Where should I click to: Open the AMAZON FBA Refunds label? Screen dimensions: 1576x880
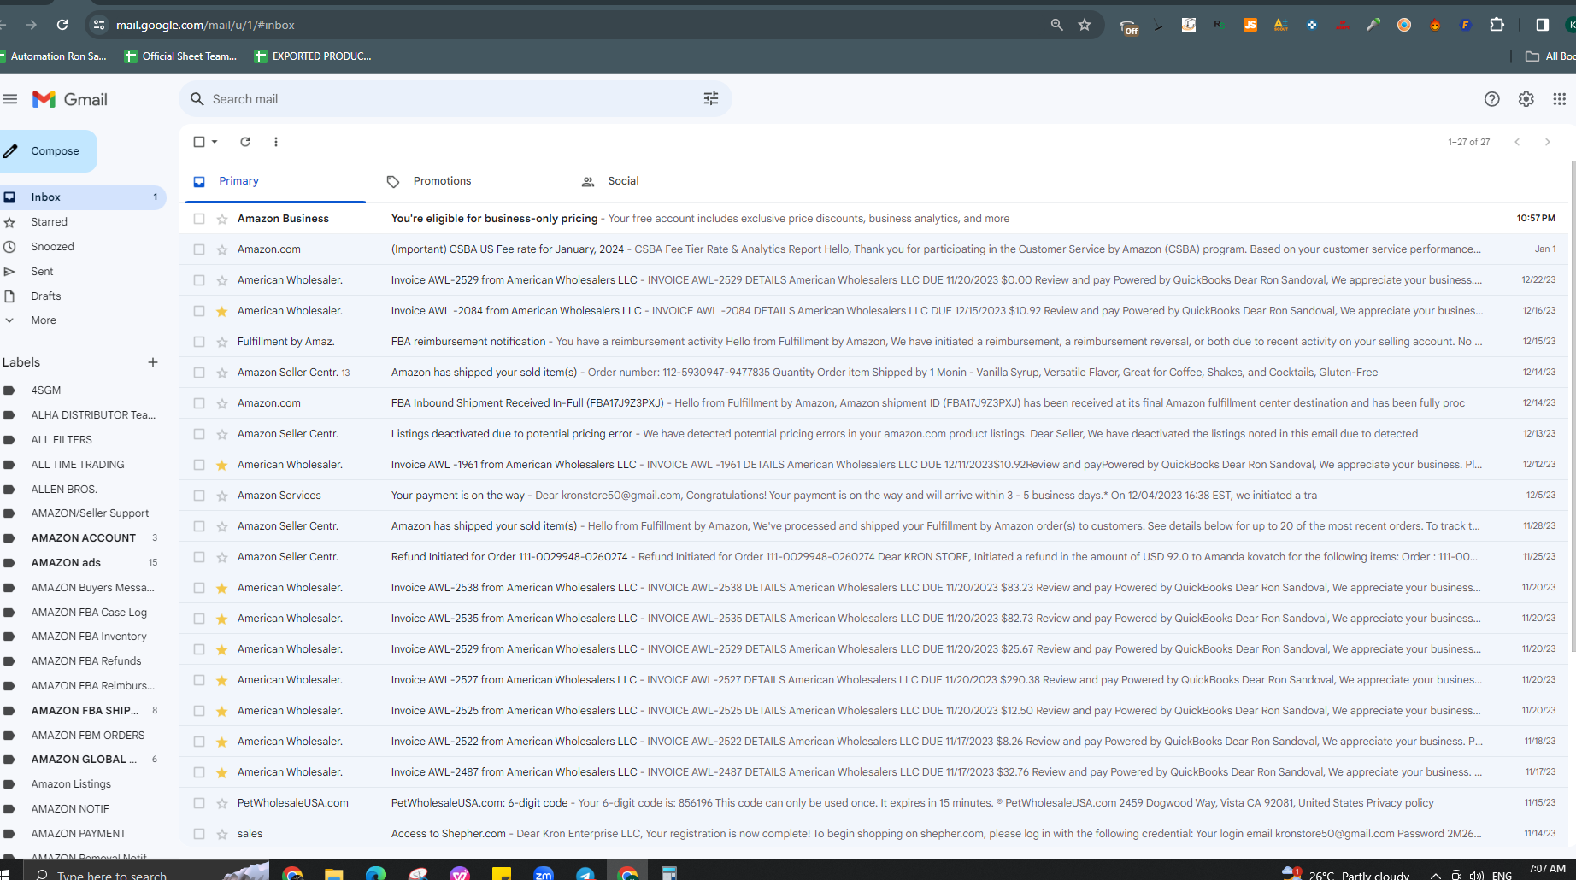point(86,661)
